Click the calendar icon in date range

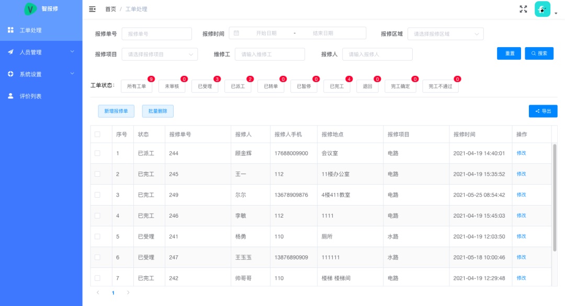coord(236,33)
